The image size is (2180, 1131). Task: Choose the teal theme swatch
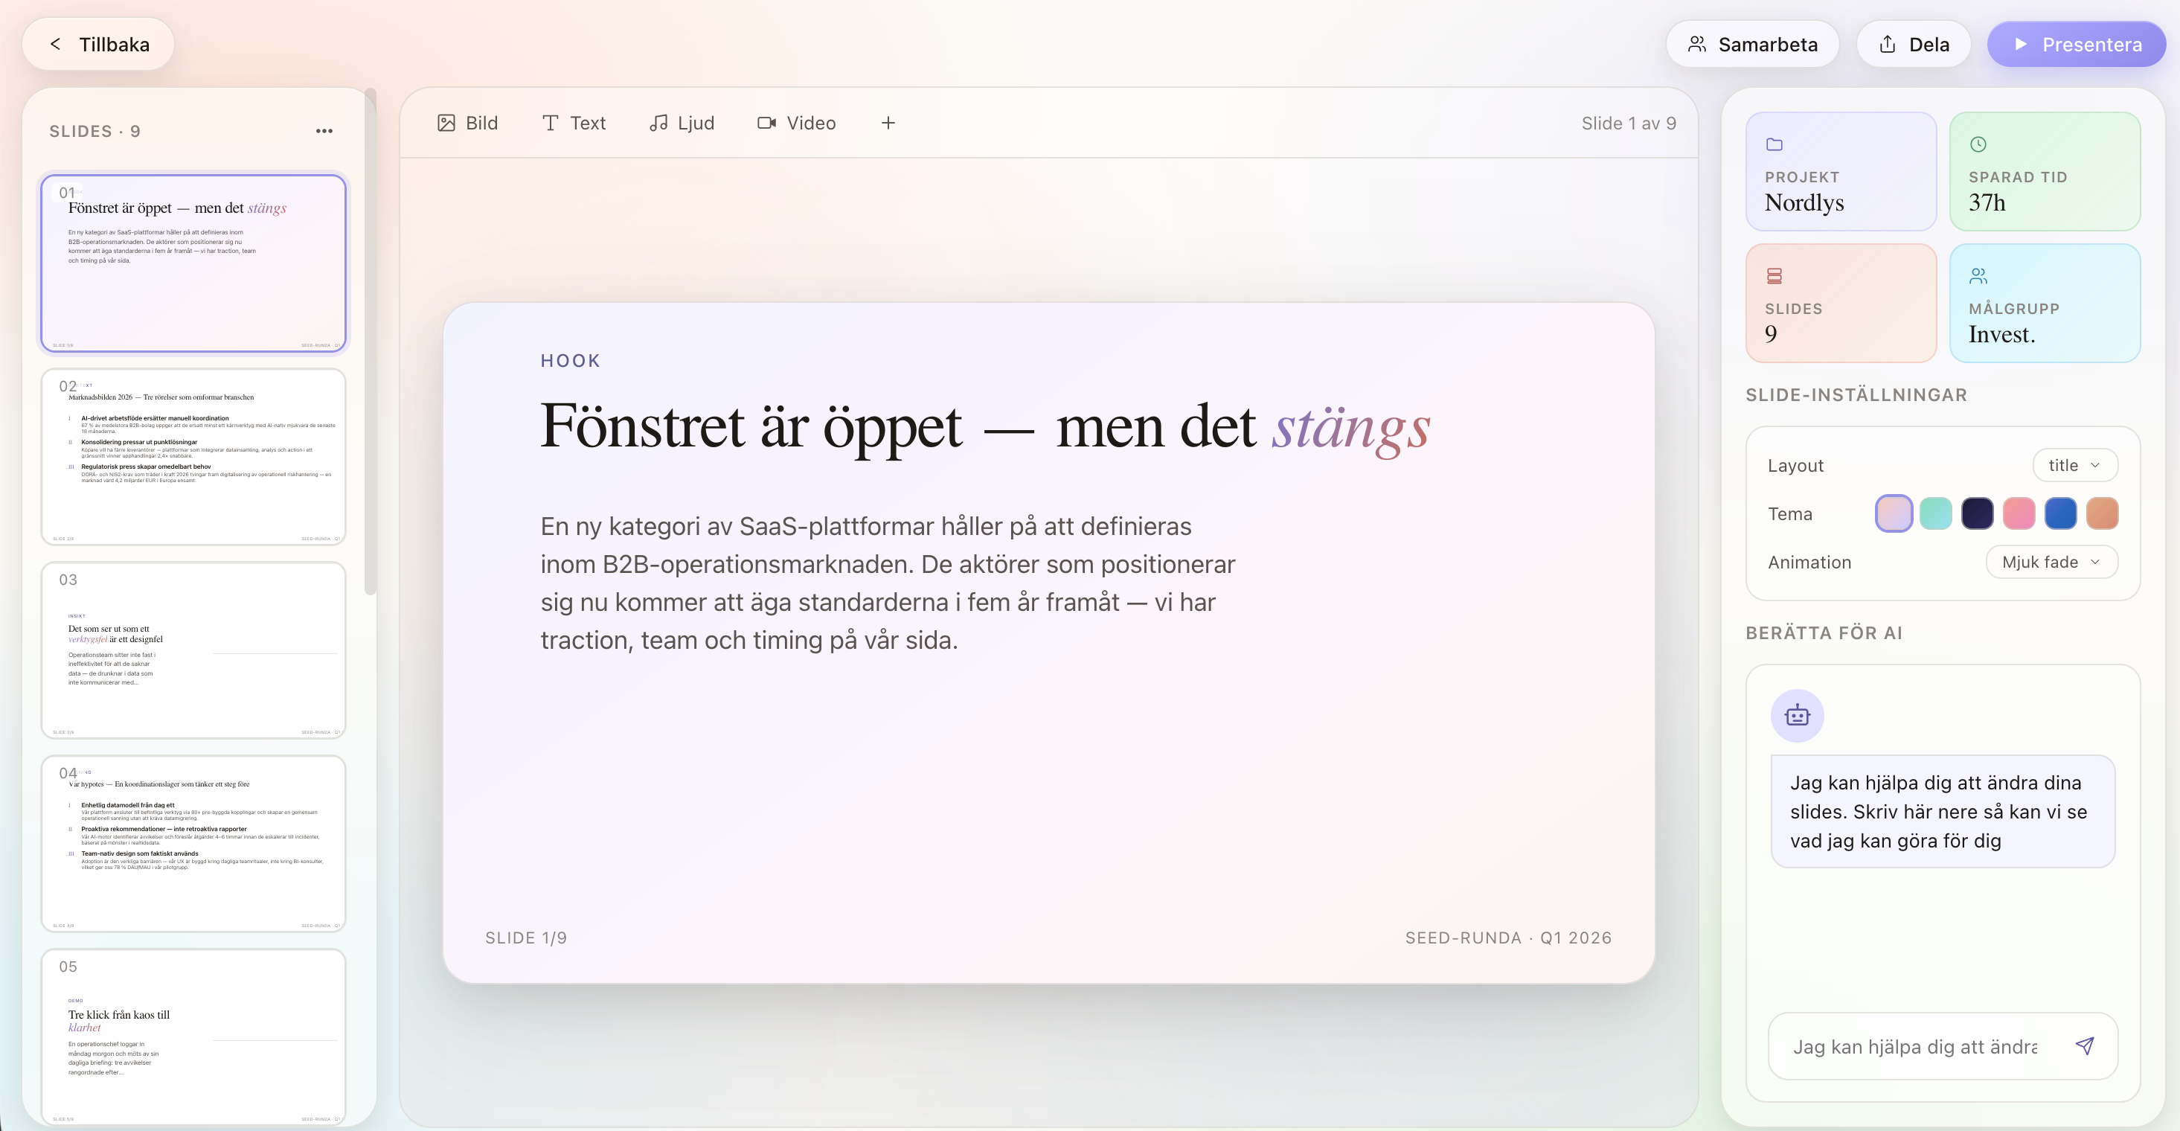pos(1935,513)
